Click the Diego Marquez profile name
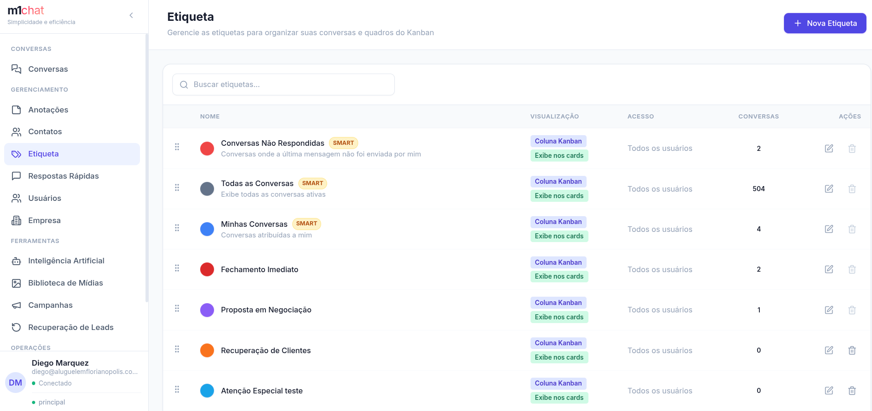Viewport: 872px width, 411px height. [60, 363]
